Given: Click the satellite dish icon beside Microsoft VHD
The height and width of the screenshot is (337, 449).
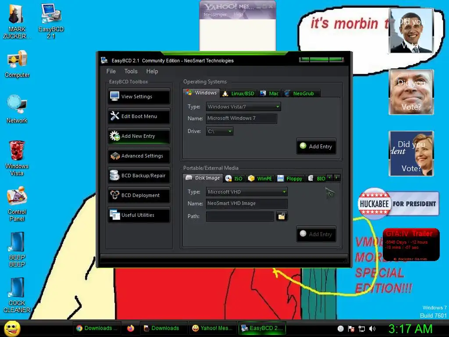Looking at the screenshot, I should click(x=330, y=193).
